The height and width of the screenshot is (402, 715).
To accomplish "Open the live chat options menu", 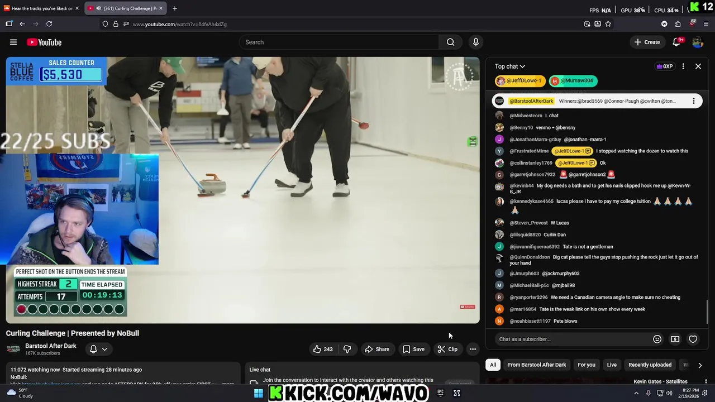I will [x=683, y=66].
